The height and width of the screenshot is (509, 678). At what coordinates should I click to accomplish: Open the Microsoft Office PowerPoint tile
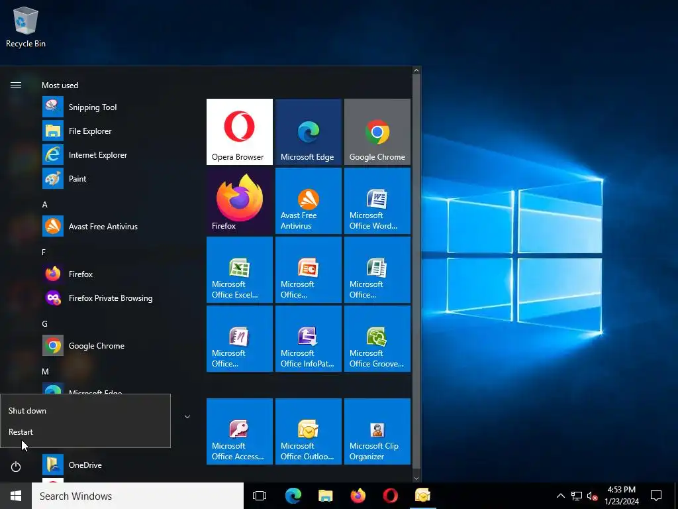pyautogui.click(x=309, y=270)
